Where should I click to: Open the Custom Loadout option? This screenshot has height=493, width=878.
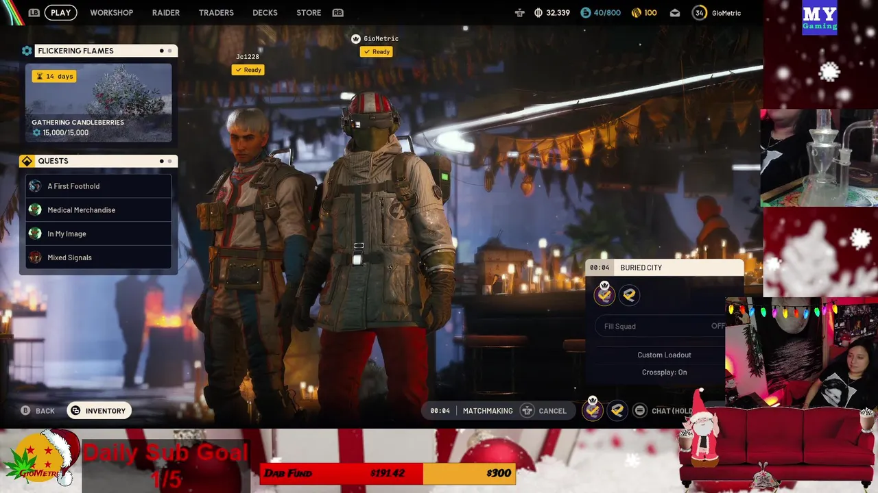tap(664, 355)
